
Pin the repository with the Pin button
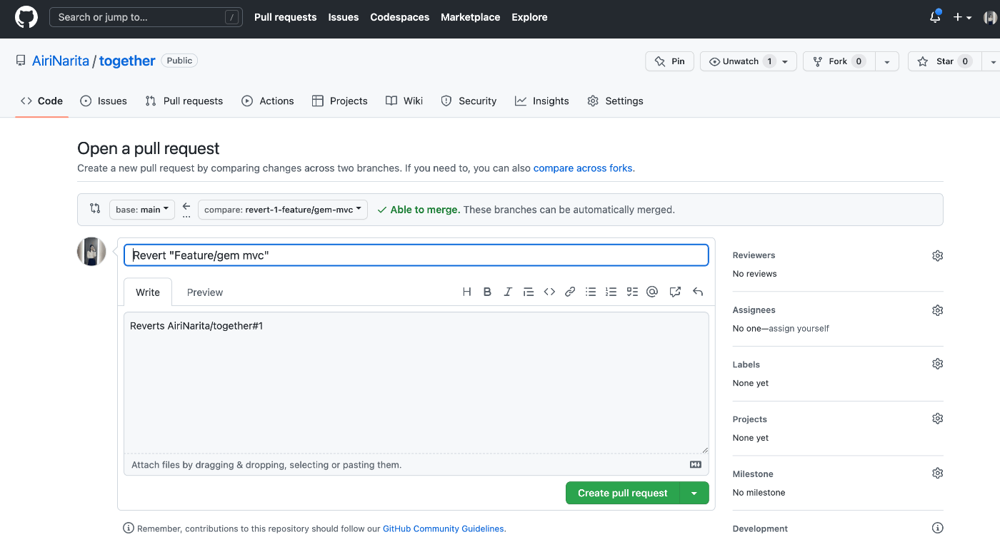pos(669,61)
